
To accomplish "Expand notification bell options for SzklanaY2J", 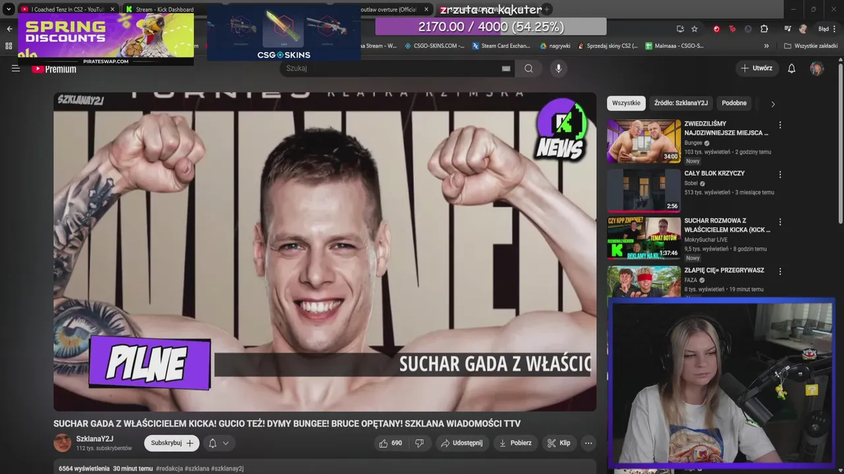I will point(219,443).
